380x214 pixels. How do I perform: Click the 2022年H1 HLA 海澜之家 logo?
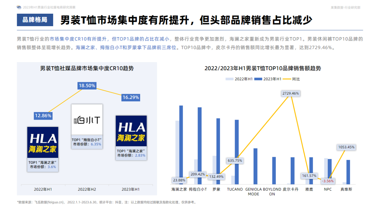click(x=43, y=142)
